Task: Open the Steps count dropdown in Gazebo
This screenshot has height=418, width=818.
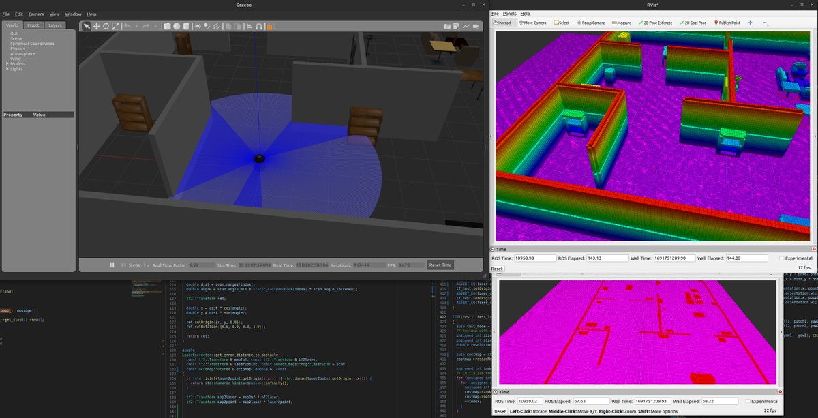Action: coord(147,265)
